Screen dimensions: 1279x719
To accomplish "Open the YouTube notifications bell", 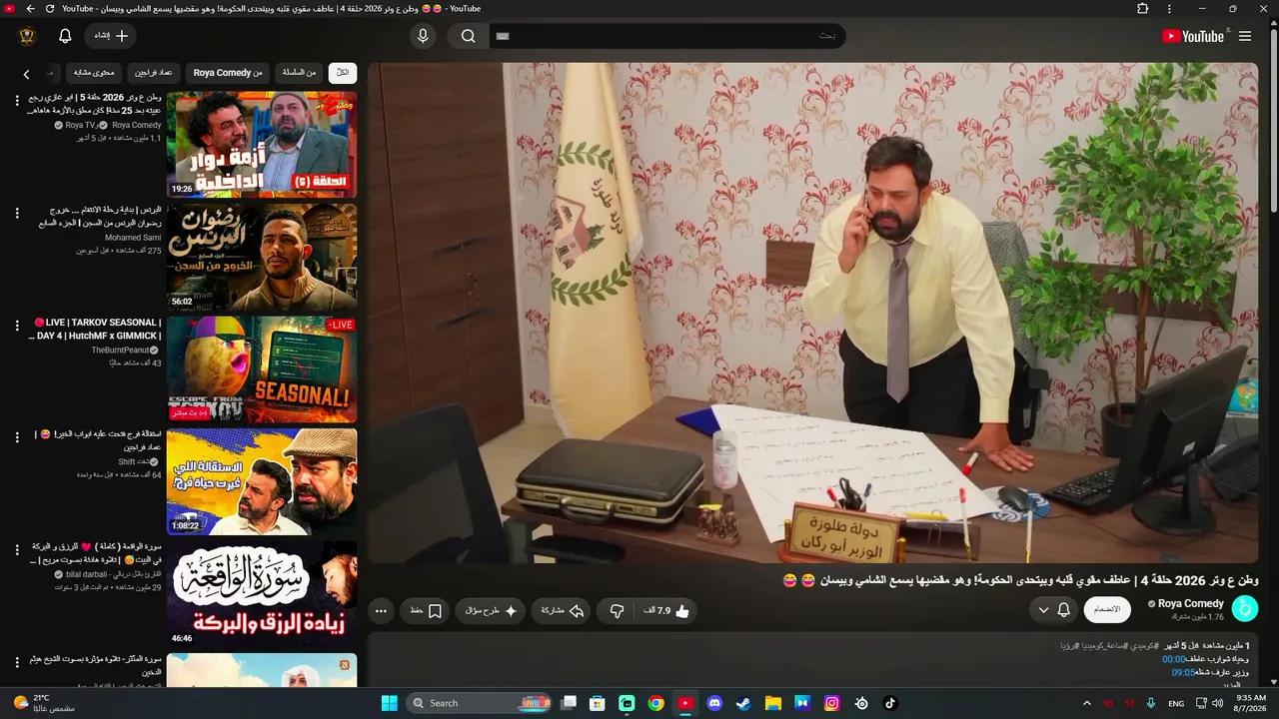I will (65, 36).
